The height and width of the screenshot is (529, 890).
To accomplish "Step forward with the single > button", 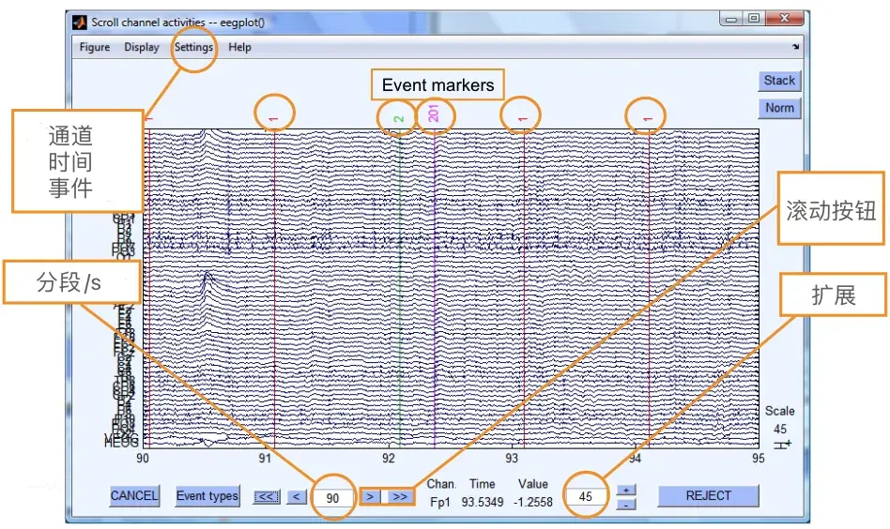I will tap(371, 497).
